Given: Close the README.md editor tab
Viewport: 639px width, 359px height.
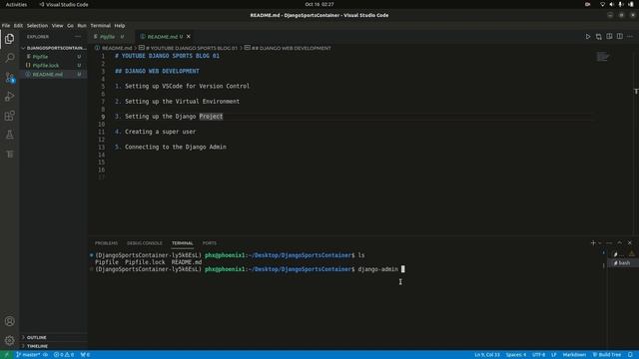Looking at the screenshot, I should point(189,37).
